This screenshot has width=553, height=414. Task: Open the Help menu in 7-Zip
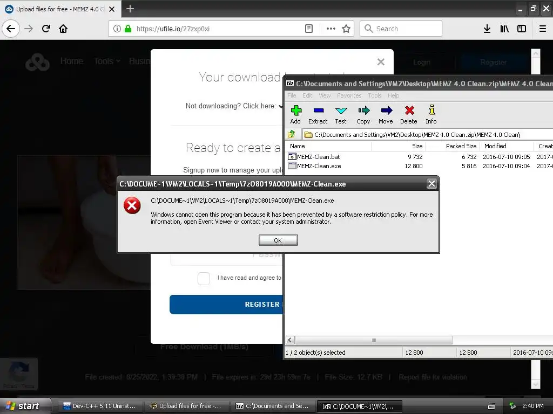click(x=393, y=95)
